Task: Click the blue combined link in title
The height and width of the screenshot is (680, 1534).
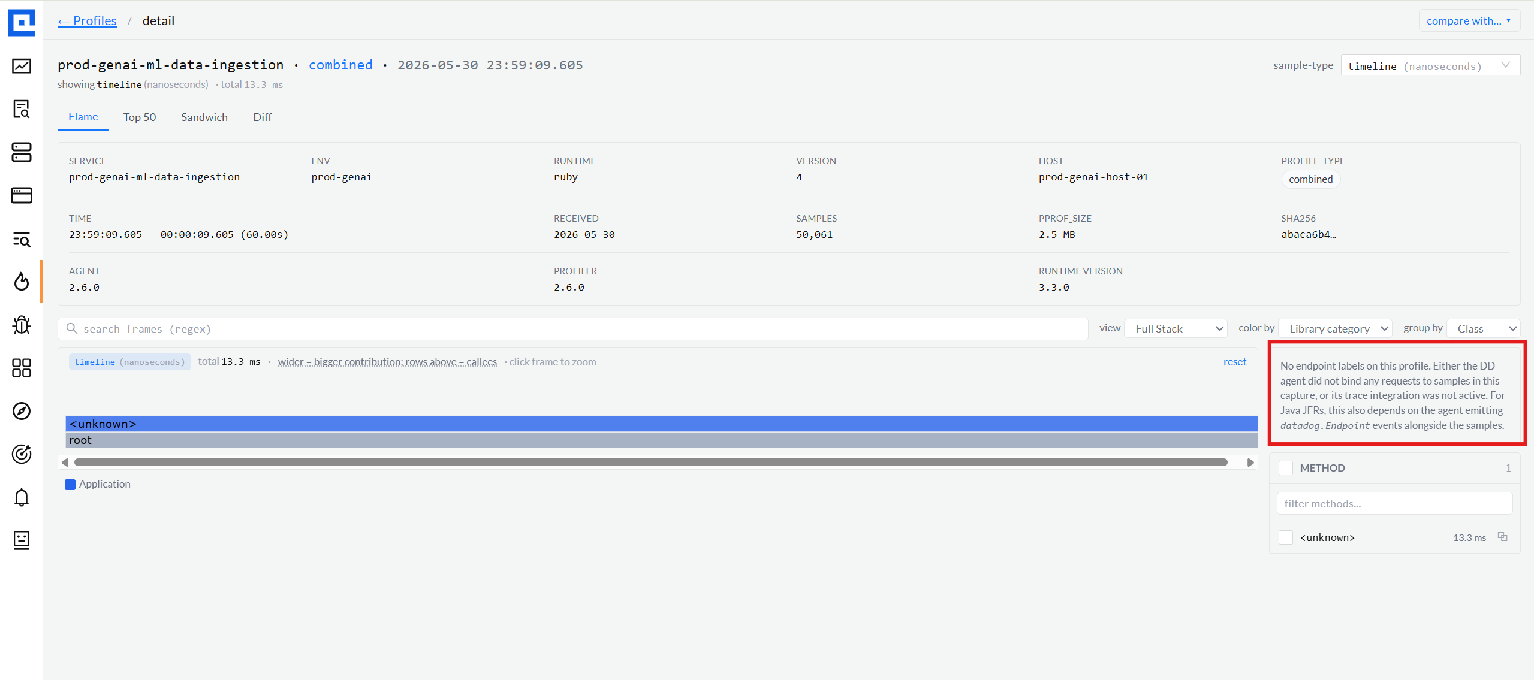Action: [340, 65]
